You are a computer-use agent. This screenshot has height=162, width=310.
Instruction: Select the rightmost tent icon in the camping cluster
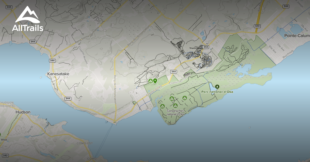click(x=184, y=98)
